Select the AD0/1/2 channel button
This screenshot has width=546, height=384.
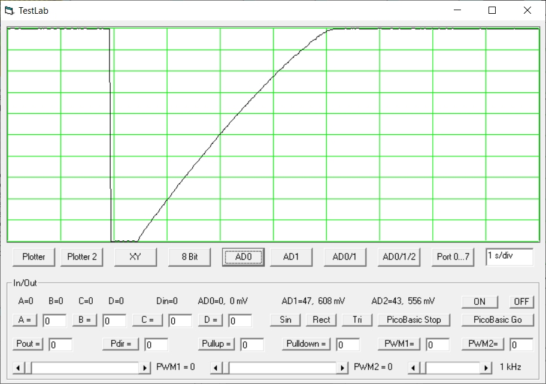pos(399,256)
